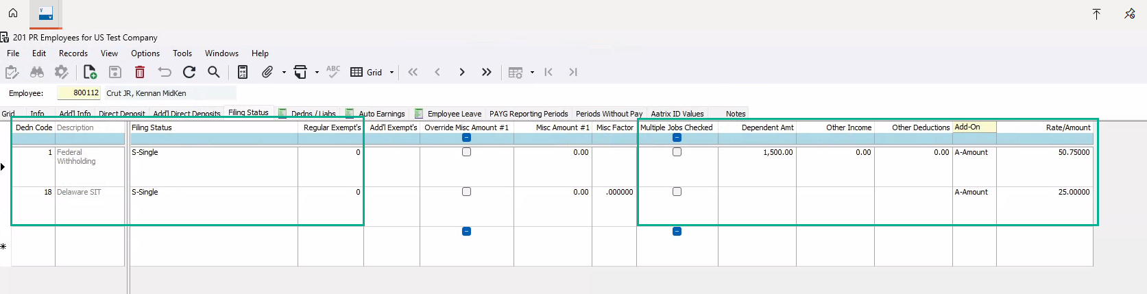This screenshot has height=294, width=1147.
Task: Expand the printer dropdown arrow
Action: 317,73
